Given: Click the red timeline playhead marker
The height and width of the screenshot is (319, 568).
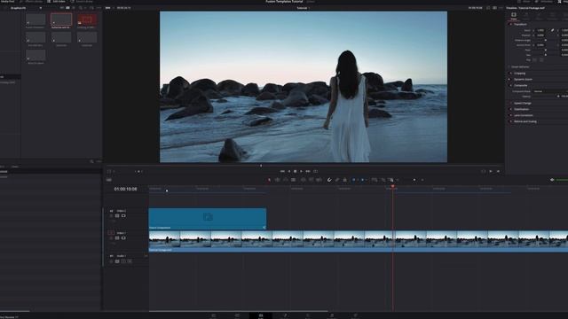Looking at the screenshot, I should pyautogui.click(x=392, y=186).
